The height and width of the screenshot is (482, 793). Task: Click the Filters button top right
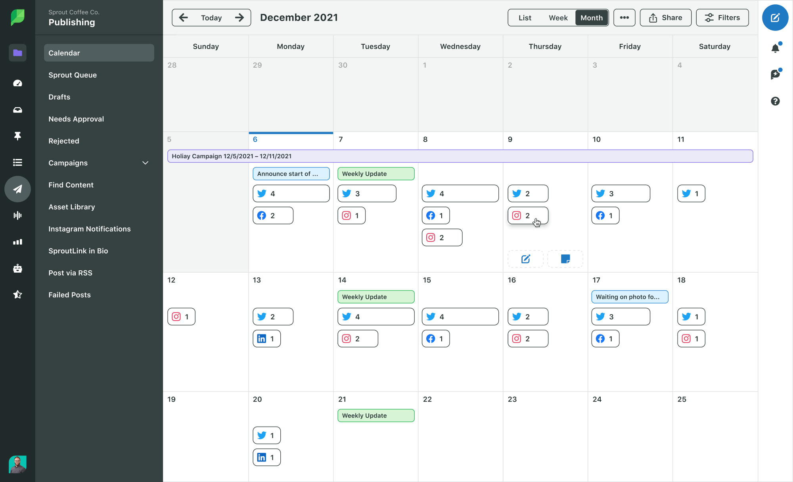pyautogui.click(x=722, y=17)
